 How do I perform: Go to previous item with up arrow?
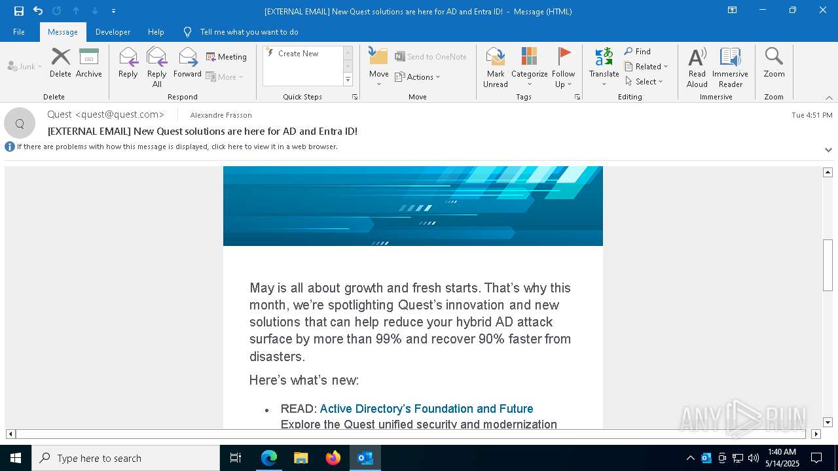(x=76, y=11)
